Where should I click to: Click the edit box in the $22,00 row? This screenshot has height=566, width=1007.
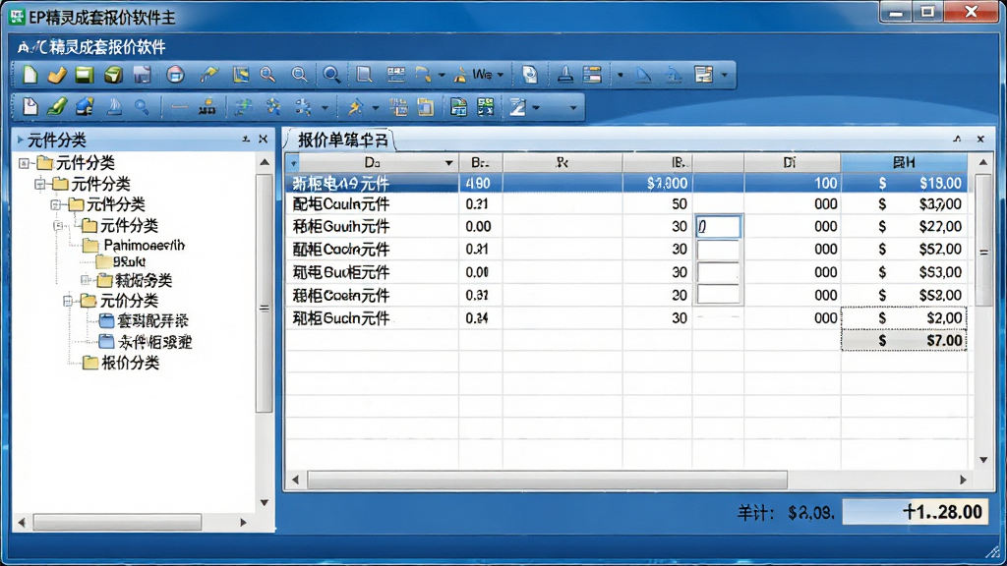click(718, 226)
